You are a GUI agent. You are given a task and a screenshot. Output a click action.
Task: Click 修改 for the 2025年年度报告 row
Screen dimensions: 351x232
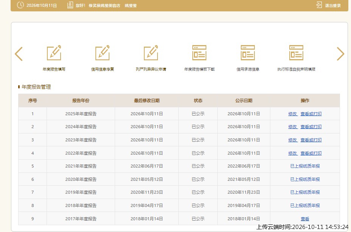click(x=293, y=114)
